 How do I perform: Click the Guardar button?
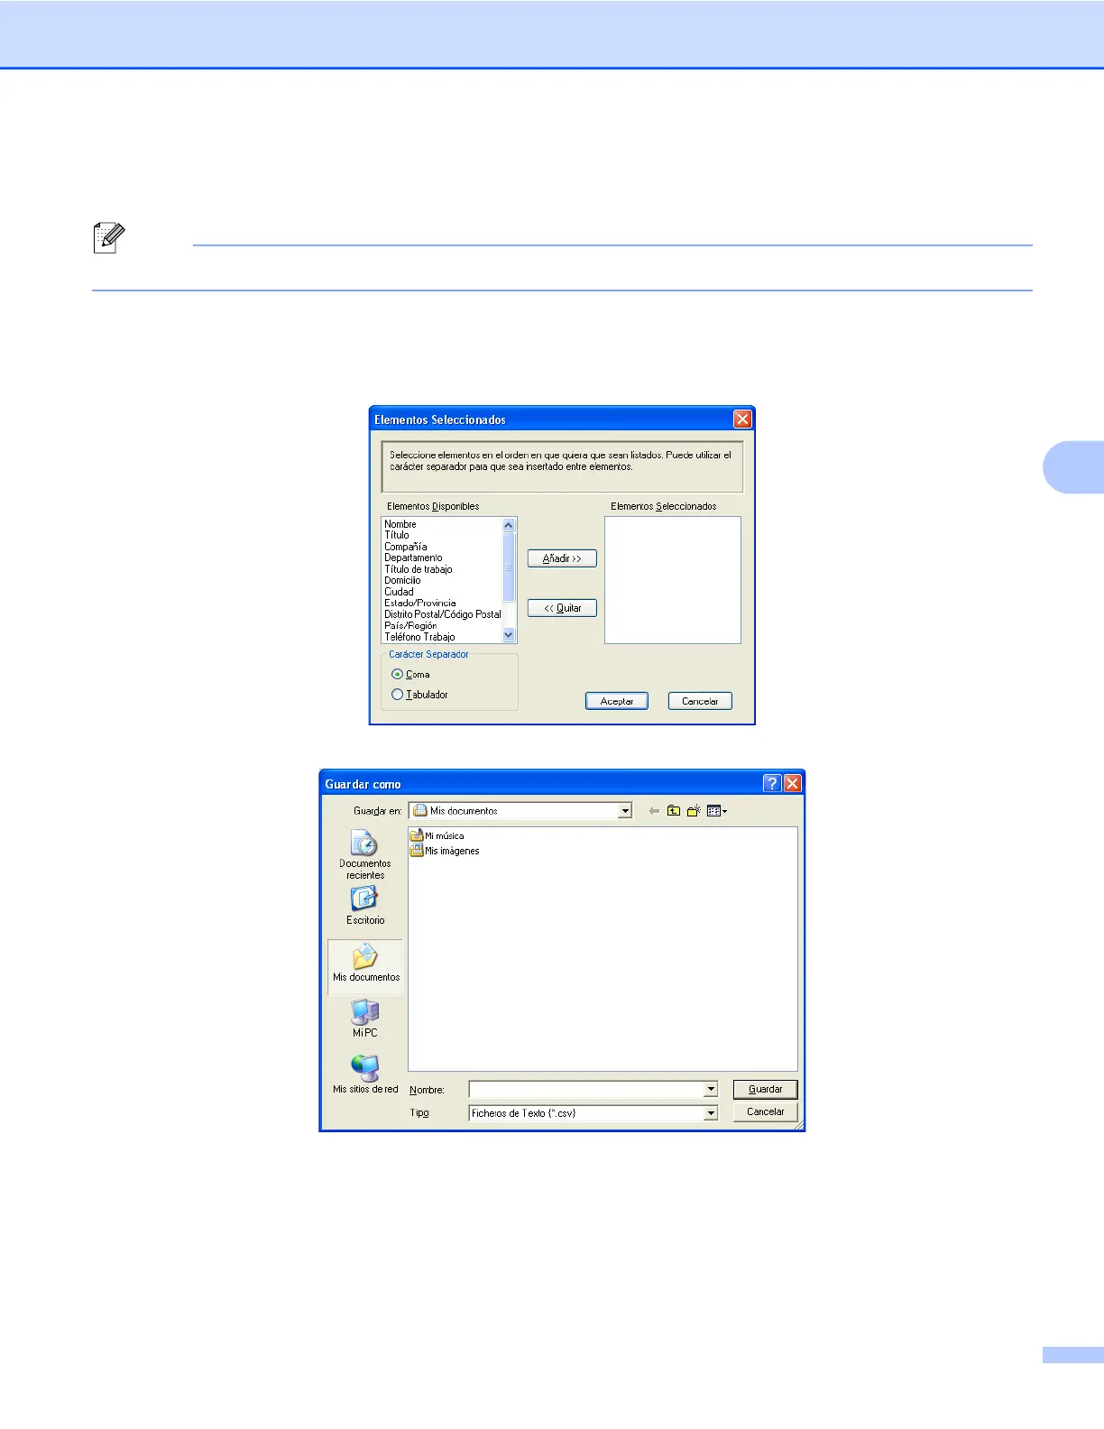coord(765,1089)
